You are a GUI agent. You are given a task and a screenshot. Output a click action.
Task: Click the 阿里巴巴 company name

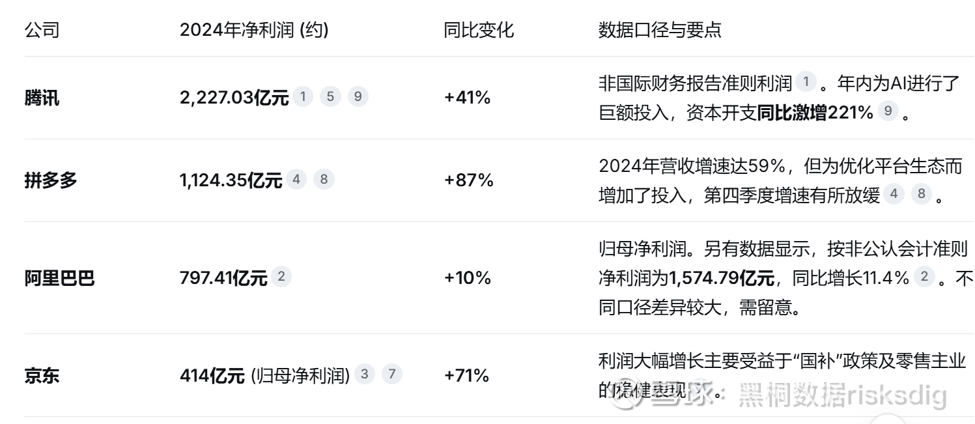[59, 278]
